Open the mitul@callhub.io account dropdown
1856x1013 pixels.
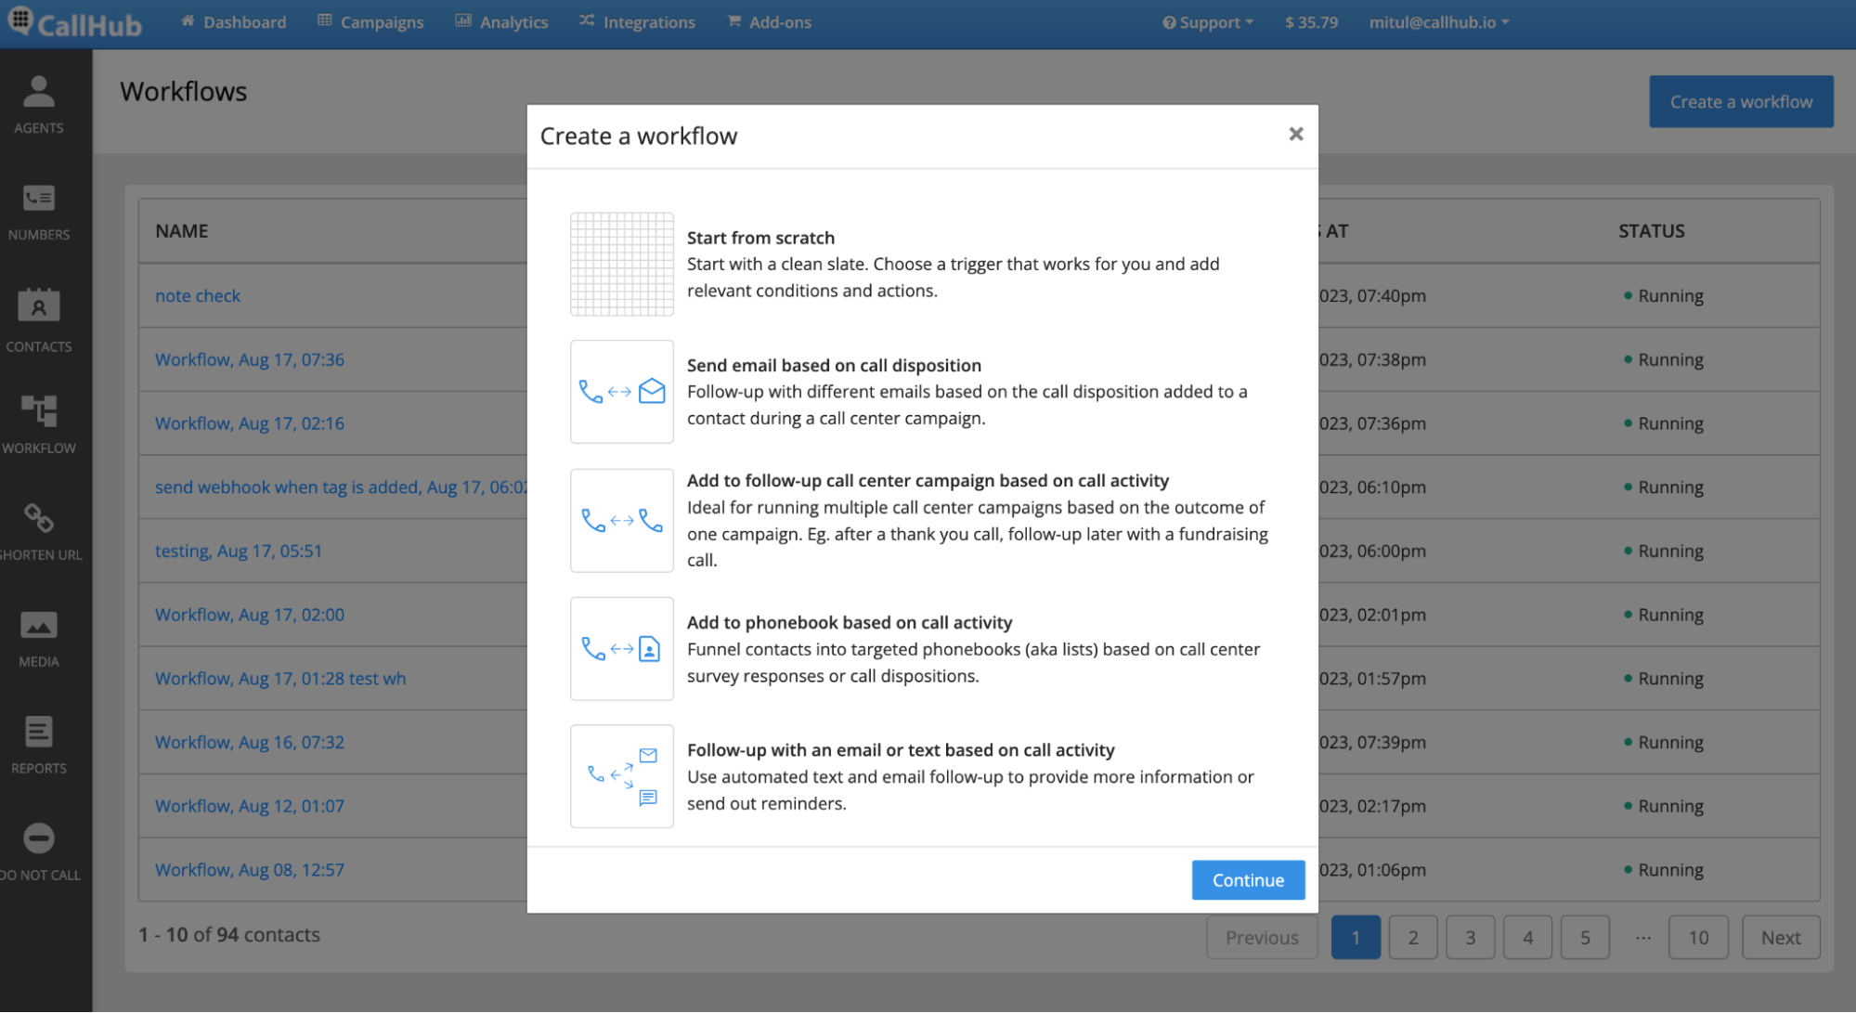point(1438,22)
